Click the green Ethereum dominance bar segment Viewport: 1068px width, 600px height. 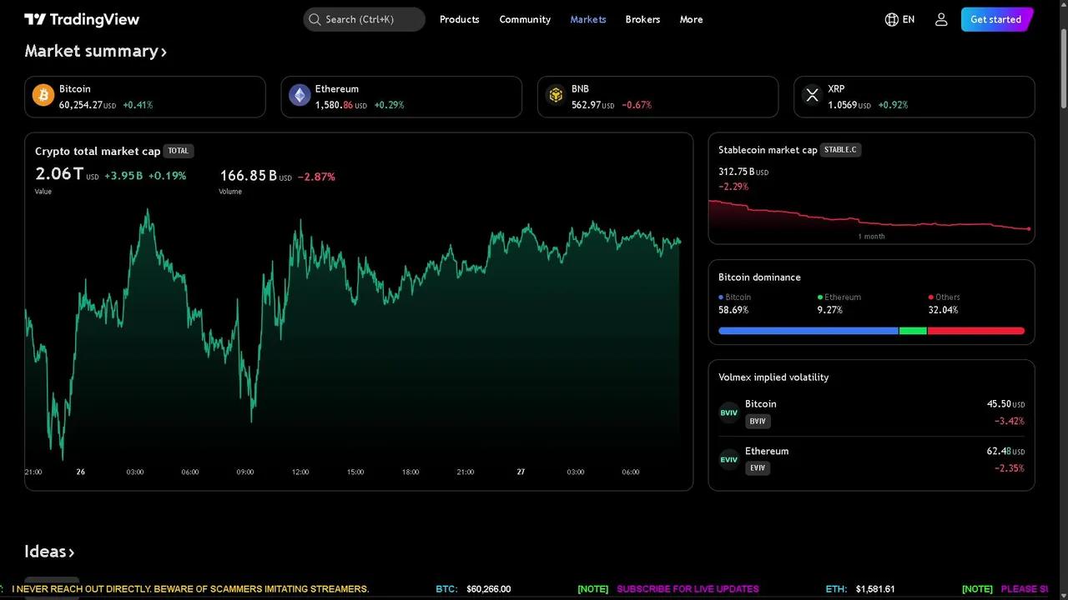[913, 331]
